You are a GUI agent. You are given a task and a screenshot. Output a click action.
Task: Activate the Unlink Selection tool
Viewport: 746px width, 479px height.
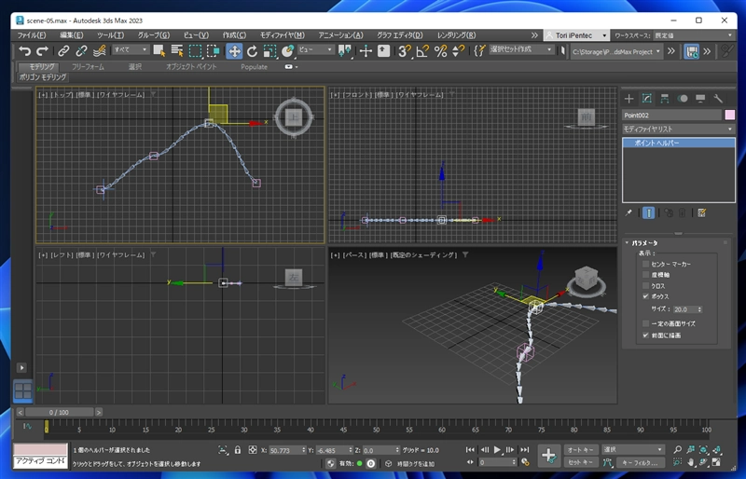81,51
